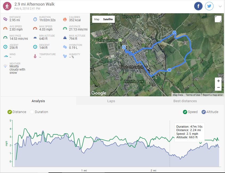The height and width of the screenshot is (173, 225).
Task: Switch to the Laps tab
Action: tap(111, 101)
